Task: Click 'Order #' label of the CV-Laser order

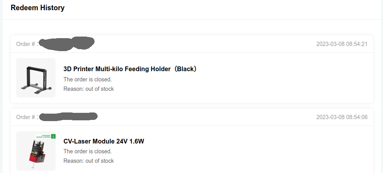Action: pos(26,117)
